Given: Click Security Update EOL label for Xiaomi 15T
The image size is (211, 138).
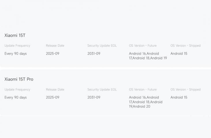Looking at the screenshot, I should coord(102,46).
